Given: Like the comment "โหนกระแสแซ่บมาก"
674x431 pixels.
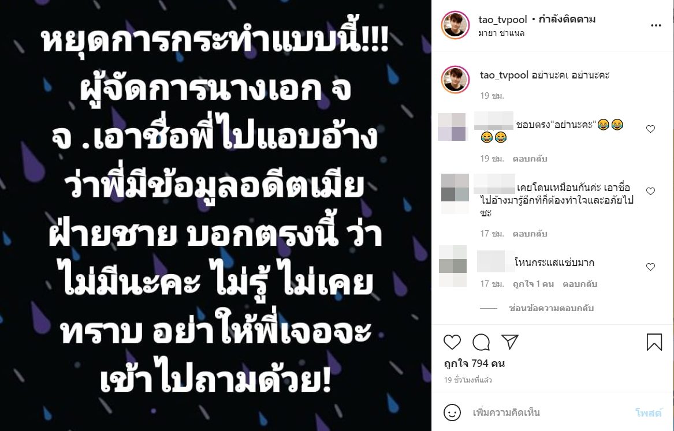Looking at the screenshot, I should point(651,267).
